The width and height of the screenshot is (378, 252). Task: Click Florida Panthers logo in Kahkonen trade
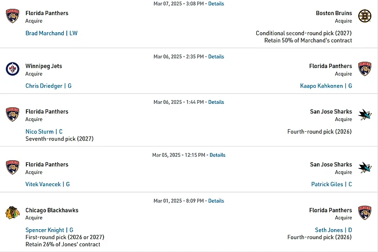click(365, 69)
